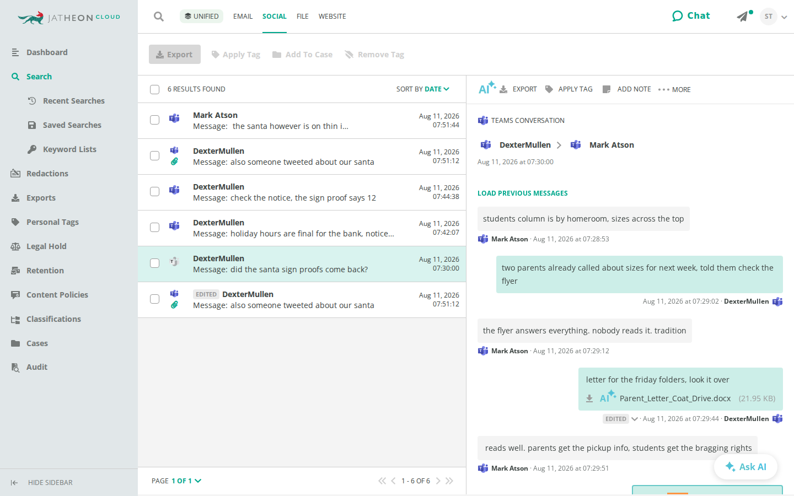The width and height of the screenshot is (794, 496).
Task: Switch to the Email tab
Action: pyautogui.click(x=243, y=17)
